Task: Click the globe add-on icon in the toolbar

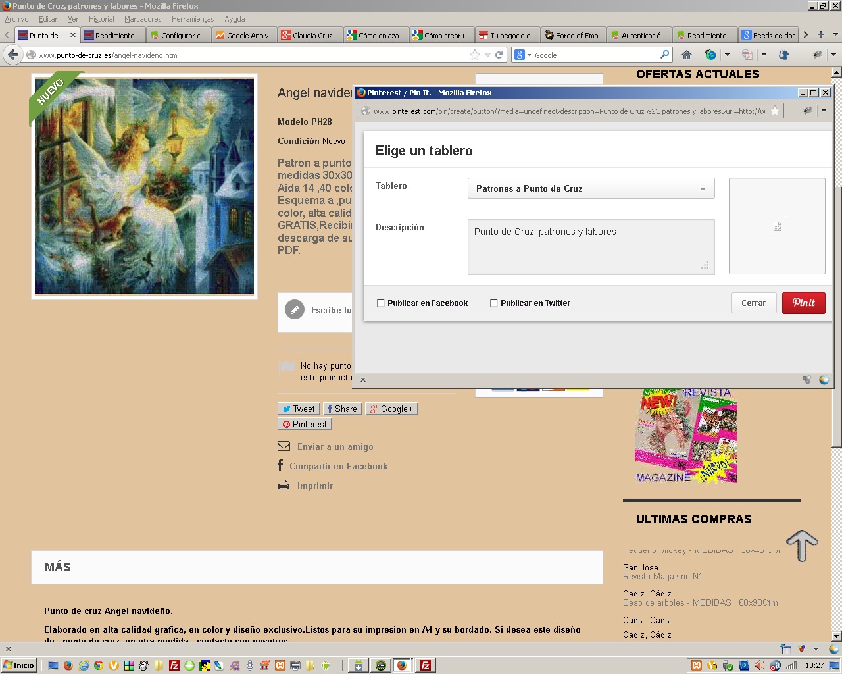Action: point(710,55)
